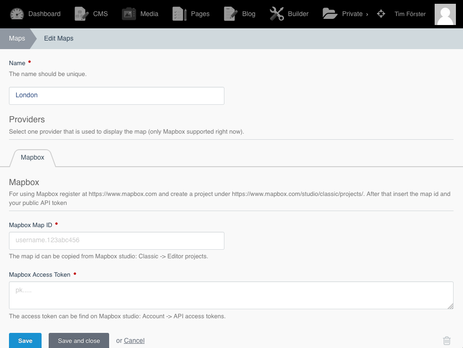The image size is (463, 348).
Task: Expand the Private menu
Action: pyautogui.click(x=355, y=14)
